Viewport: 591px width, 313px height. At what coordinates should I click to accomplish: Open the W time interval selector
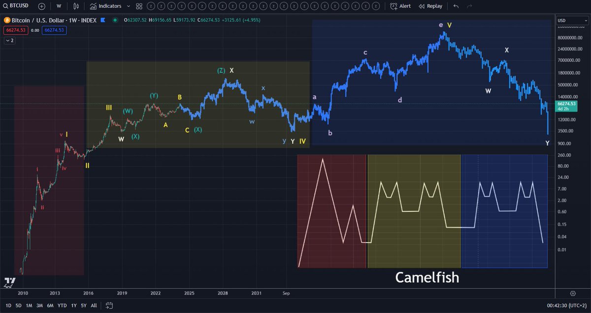59,6
